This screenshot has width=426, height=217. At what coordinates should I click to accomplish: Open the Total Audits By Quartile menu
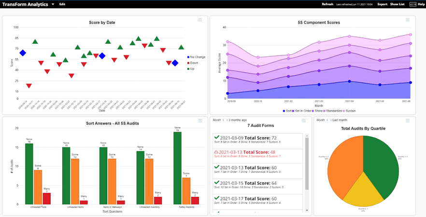pyautogui.click(x=408, y=121)
